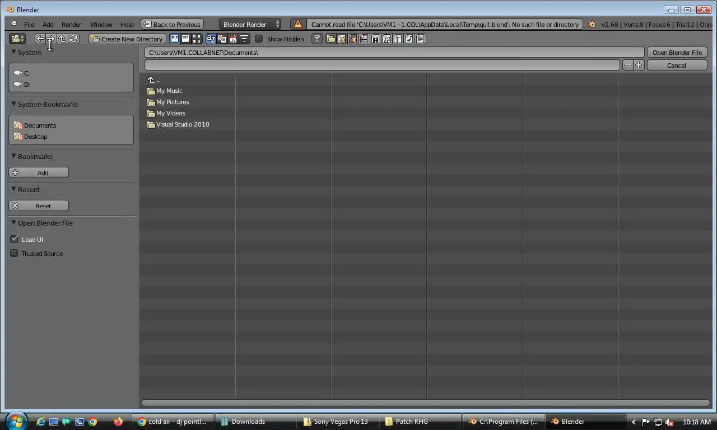Click Create New Directory

[127, 39]
